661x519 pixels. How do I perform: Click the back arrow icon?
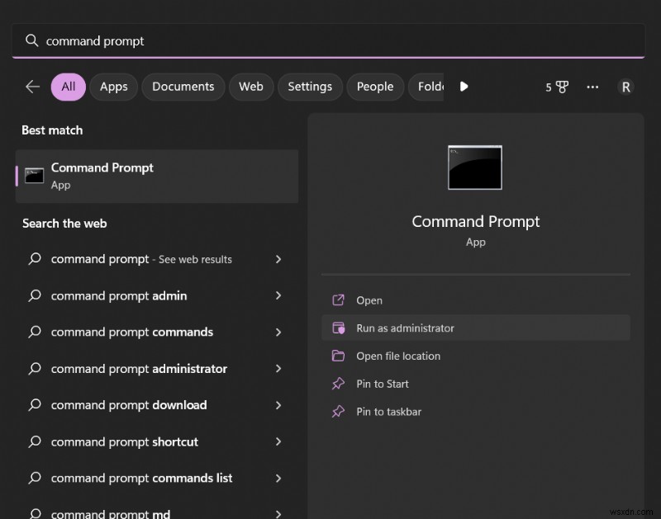tap(32, 87)
